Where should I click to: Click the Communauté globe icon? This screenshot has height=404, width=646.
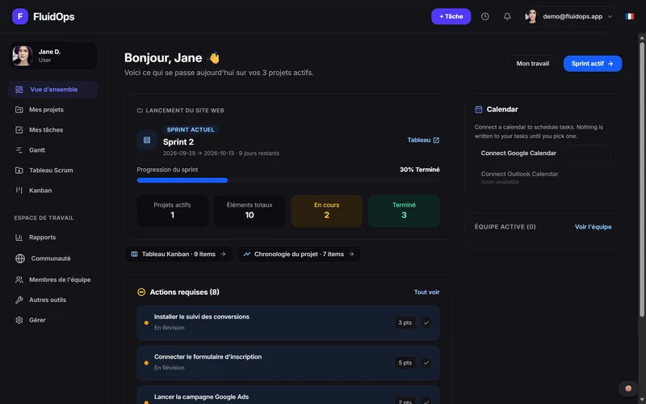point(19,259)
